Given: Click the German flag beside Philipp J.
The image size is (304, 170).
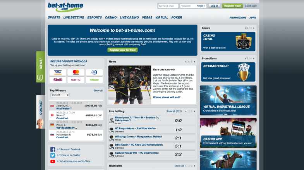Looking at the screenshot, I should (x=52, y=125).
